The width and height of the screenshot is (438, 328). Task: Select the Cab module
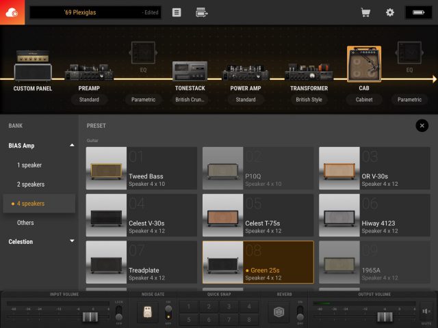click(364, 64)
